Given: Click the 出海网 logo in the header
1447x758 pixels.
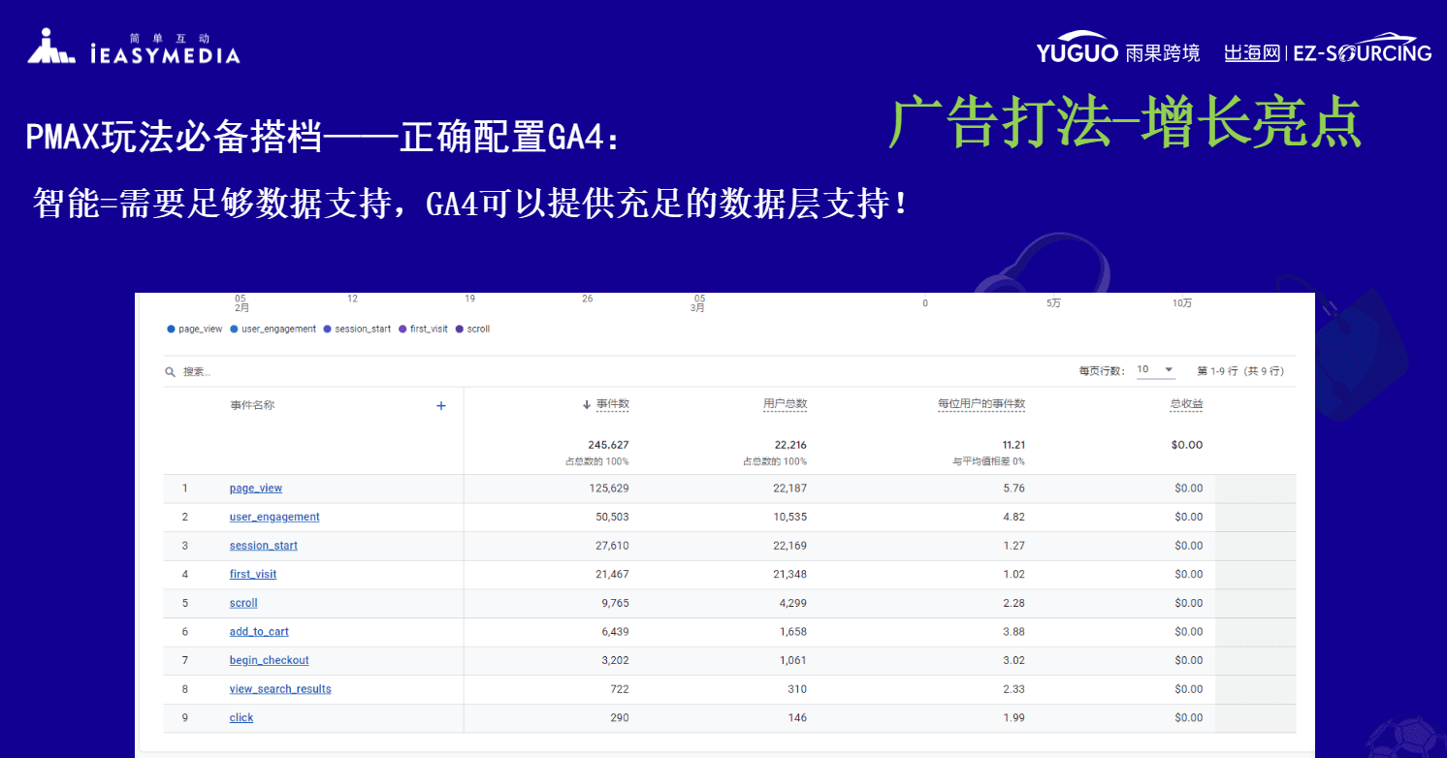Looking at the screenshot, I should (x=1251, y=52).
